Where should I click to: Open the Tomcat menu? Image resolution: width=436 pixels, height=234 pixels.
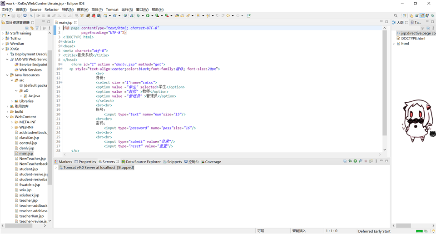pyautogui.click(x=112, y=10)
